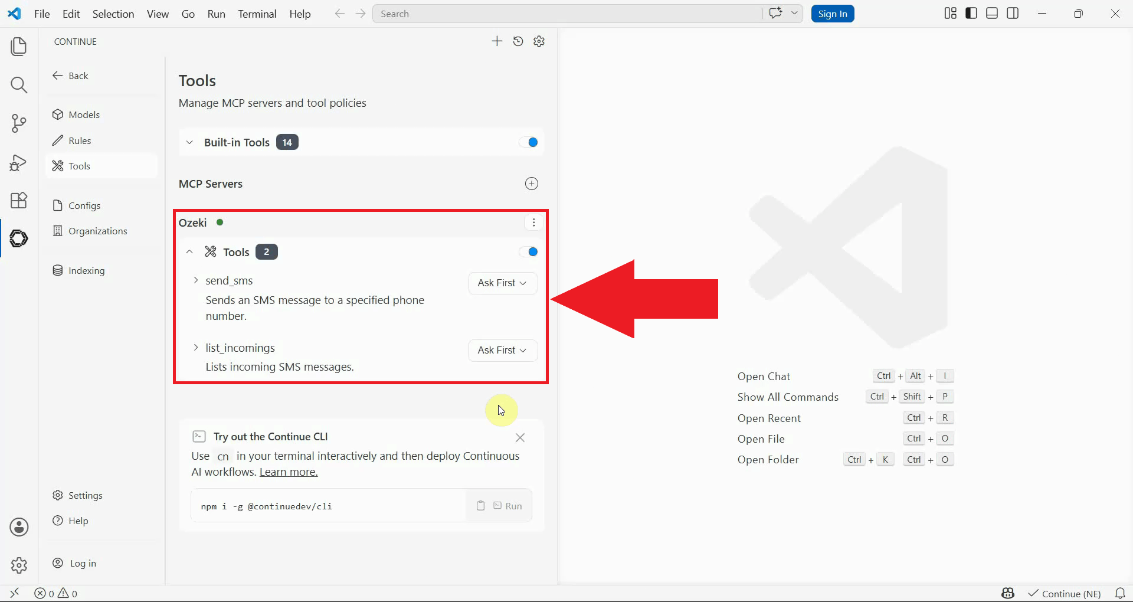Open Configs settings page
The width and height of the screenshot is (1133, 602).
pos(101,205)
